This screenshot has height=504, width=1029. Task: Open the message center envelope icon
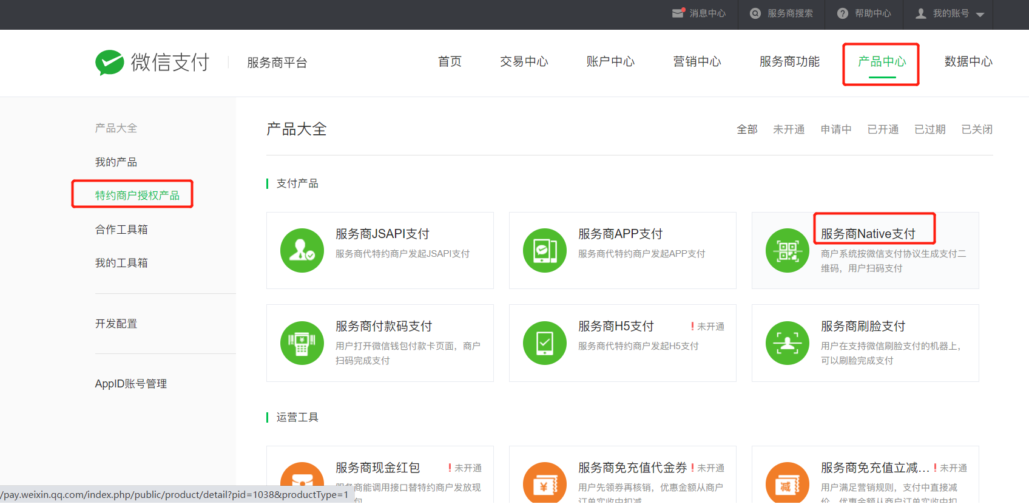(678, 13)
